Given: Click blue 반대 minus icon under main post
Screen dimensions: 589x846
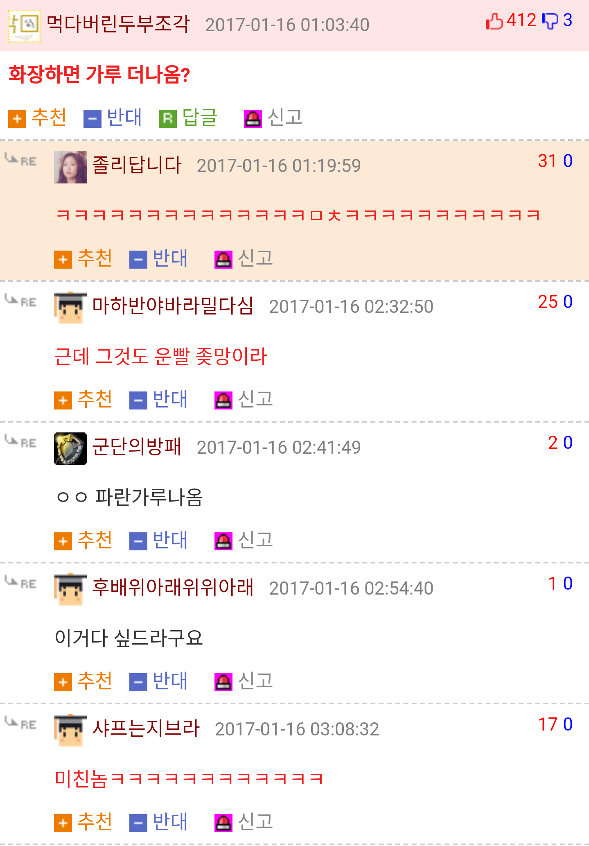Looking at the screenshot, I should click(93, 119).
